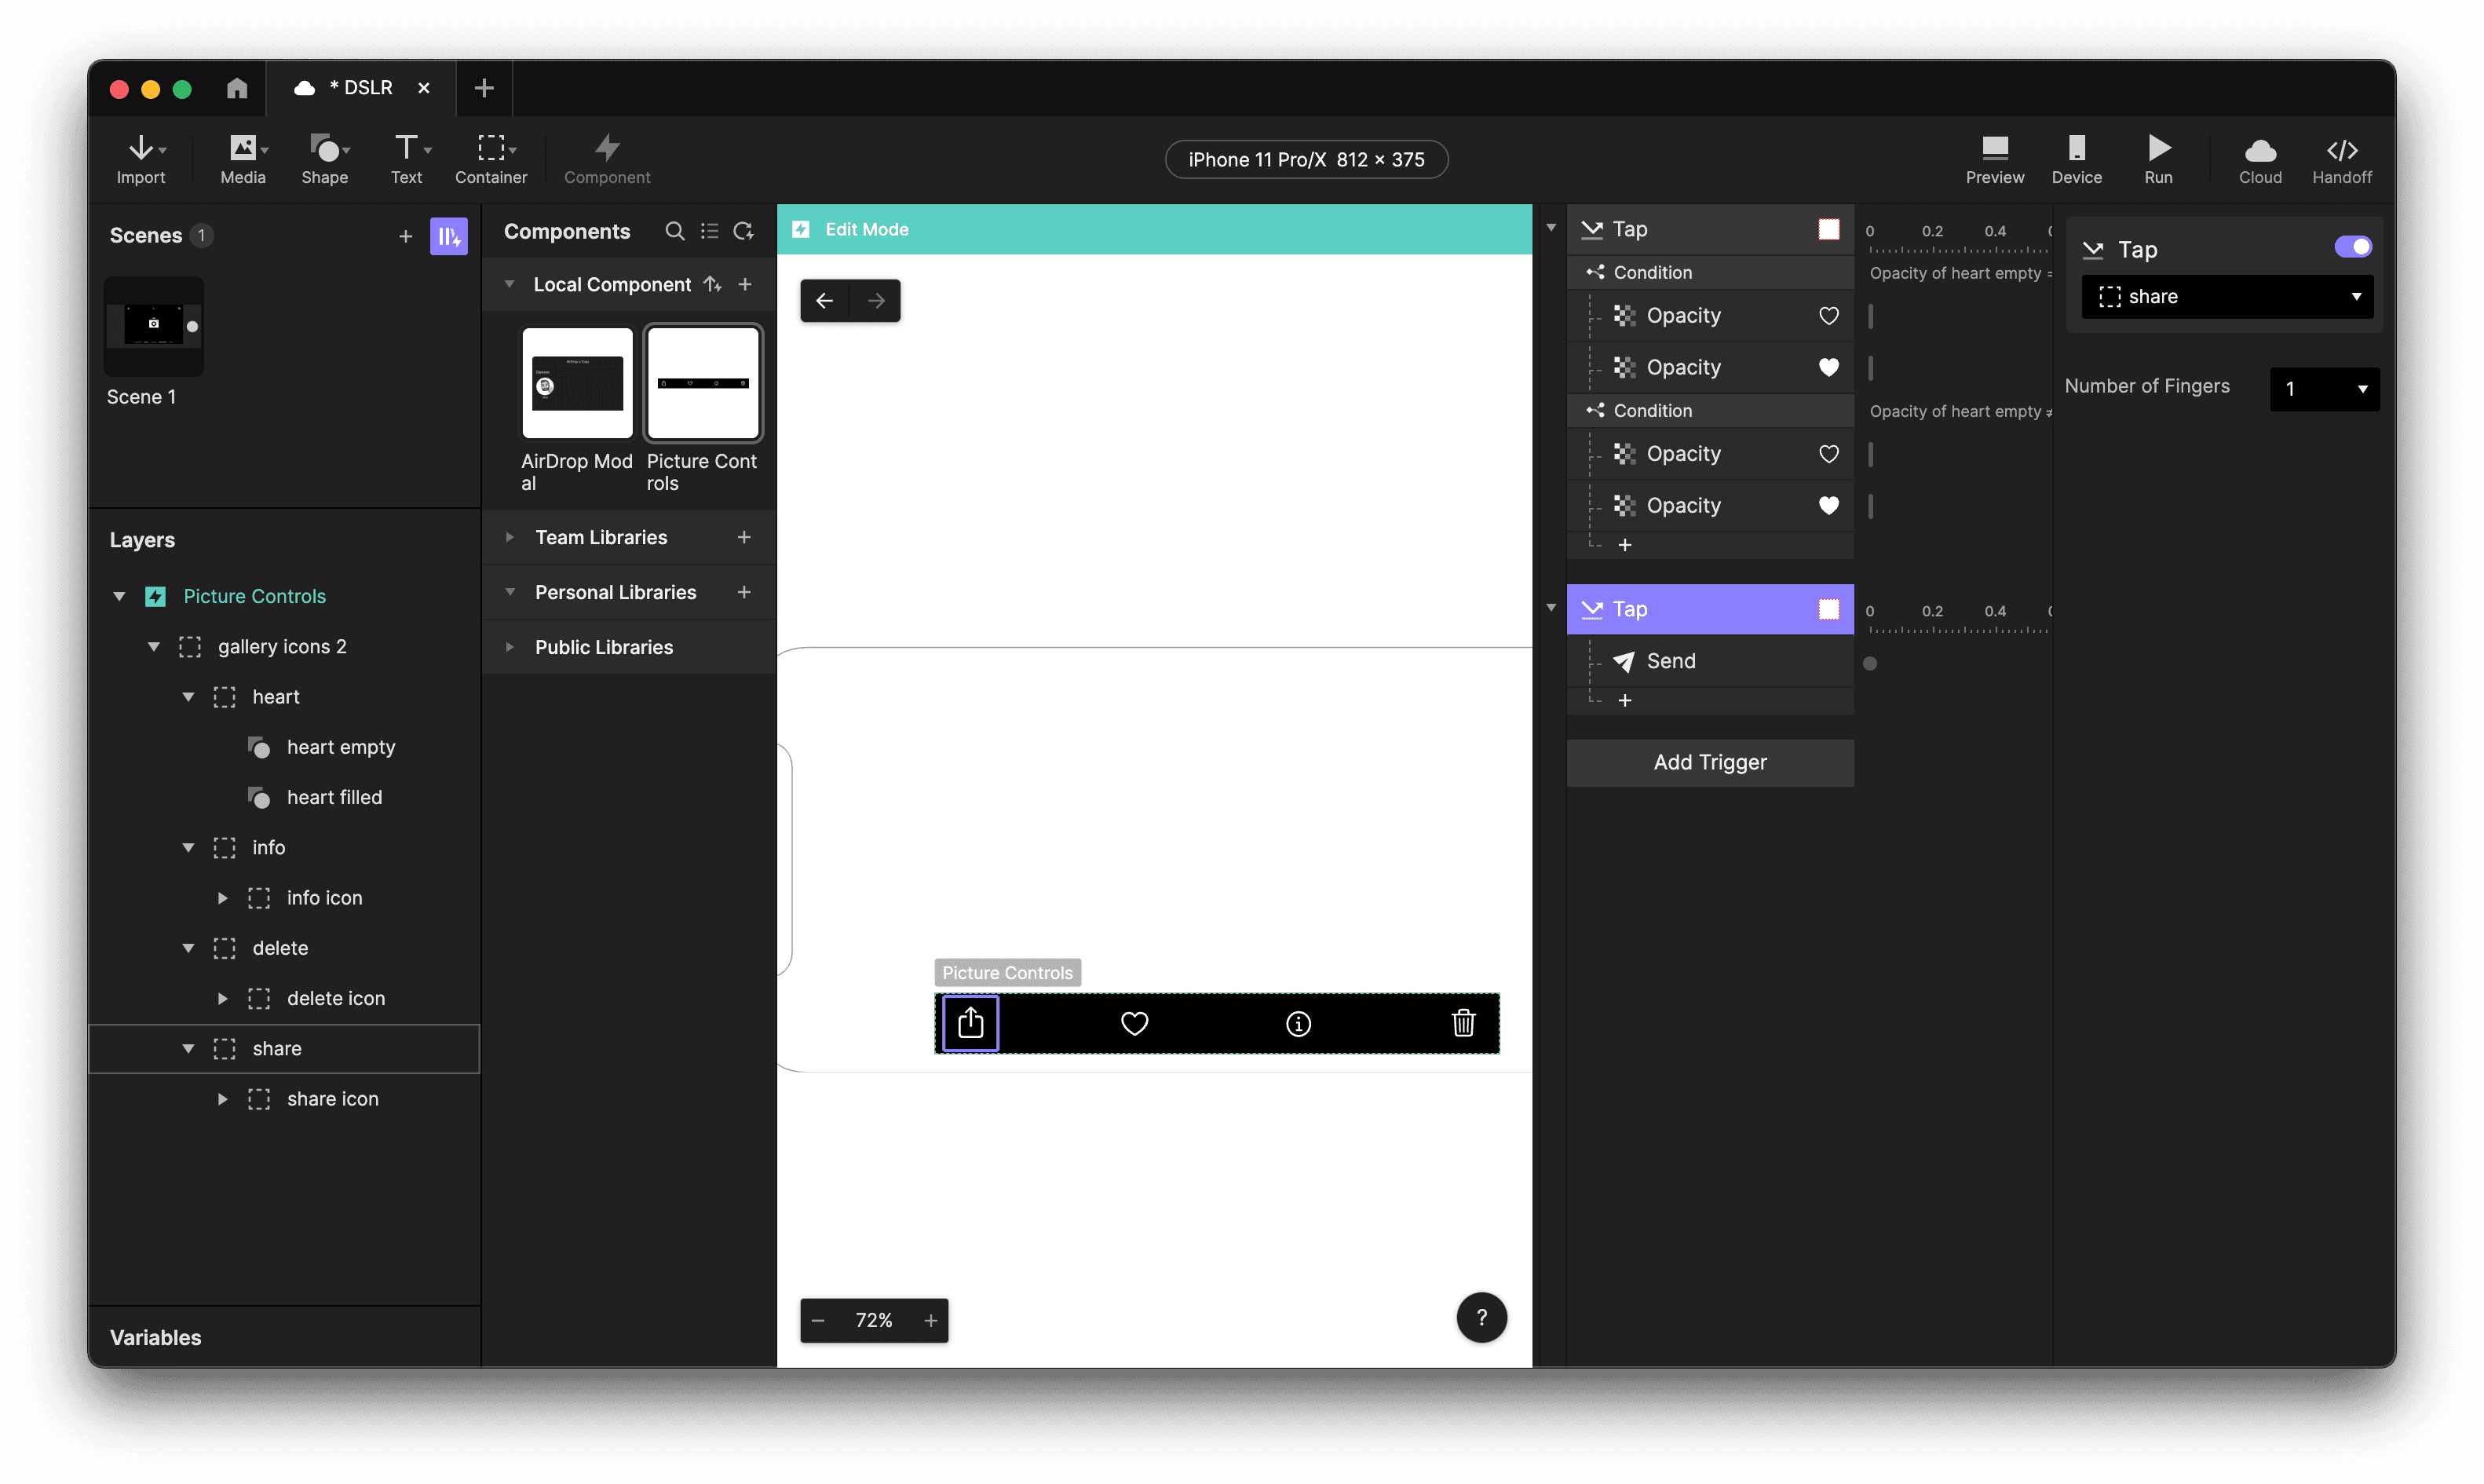
Task: Click the Add Trigger button
Action: coord(1709,762)
